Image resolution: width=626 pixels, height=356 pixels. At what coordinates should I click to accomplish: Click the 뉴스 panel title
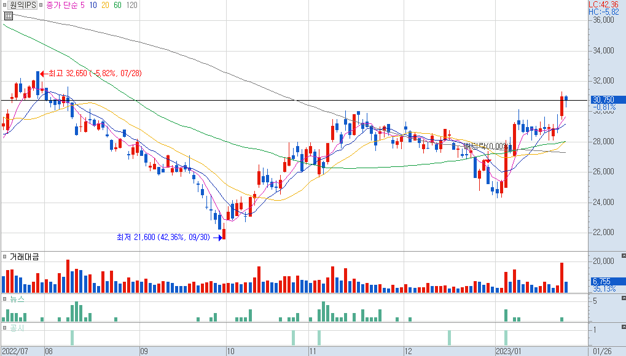(17, 299)
